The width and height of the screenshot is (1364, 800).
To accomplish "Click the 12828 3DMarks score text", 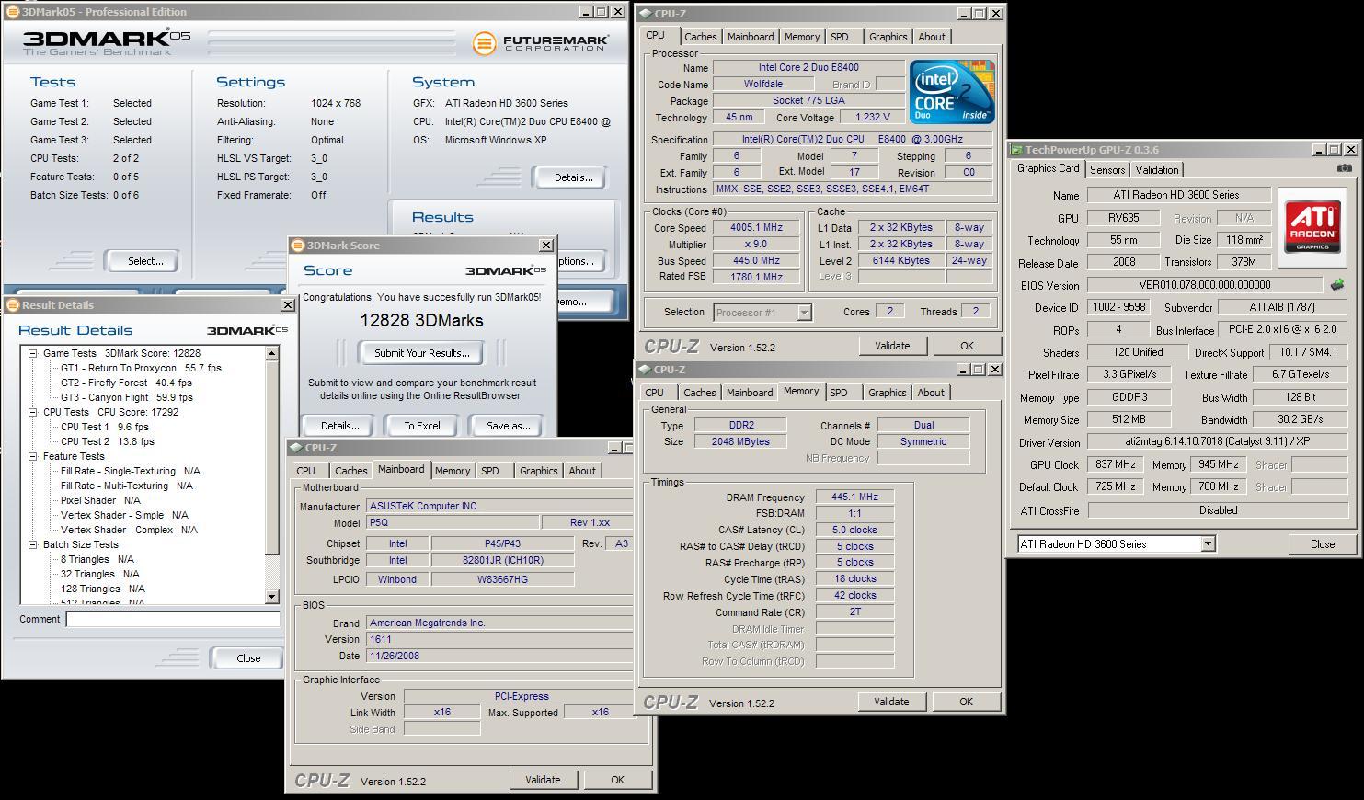I will [x=421, y=320].
